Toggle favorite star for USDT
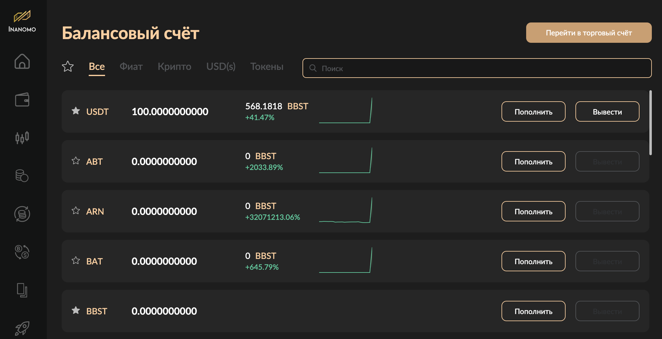662x339 pixels. pyautogui.click(x=76, y=111)
